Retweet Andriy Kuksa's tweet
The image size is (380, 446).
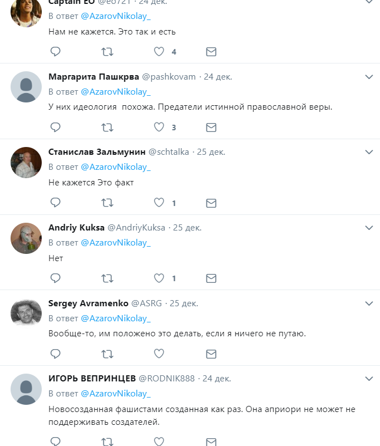[x=107, y=278]
